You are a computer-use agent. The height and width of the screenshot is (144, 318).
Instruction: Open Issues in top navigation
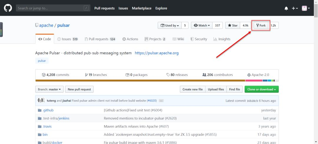click(123, 8)
